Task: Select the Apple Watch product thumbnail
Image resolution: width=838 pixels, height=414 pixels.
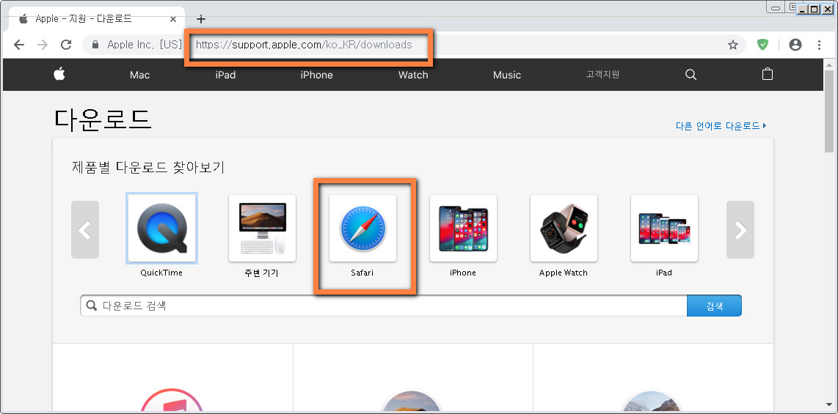Action: click(564, 229)
